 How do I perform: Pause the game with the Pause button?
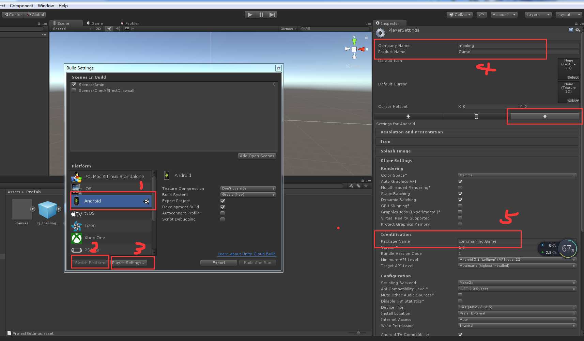point(261,15)
